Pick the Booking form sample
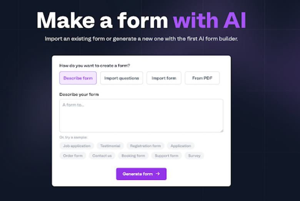Image resolution: width=300 pixels, height=201 pixels. (133, 156)
